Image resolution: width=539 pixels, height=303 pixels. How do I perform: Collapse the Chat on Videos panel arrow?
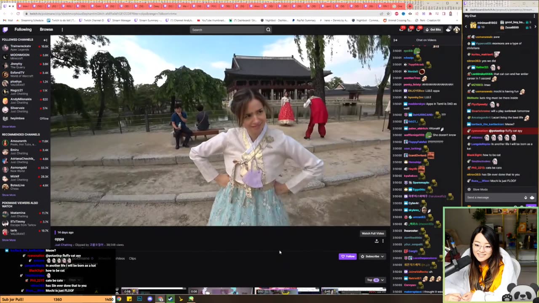pyautogui.click(x=395, y=40)
